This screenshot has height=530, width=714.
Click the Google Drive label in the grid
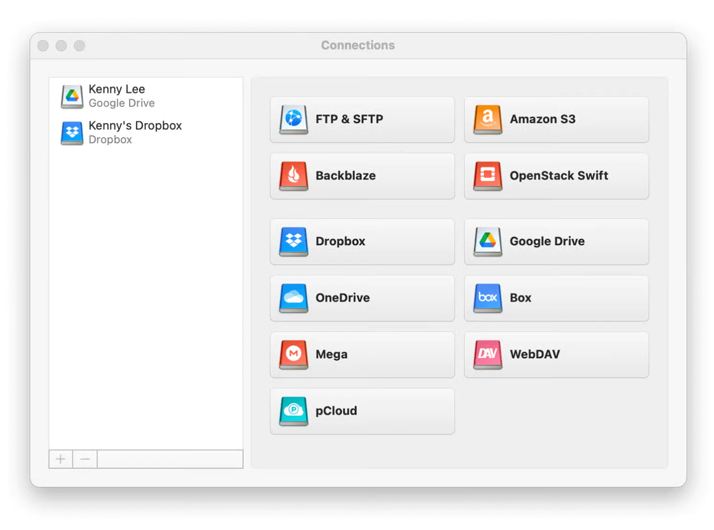pyautogui.click(x=547, y=241)
